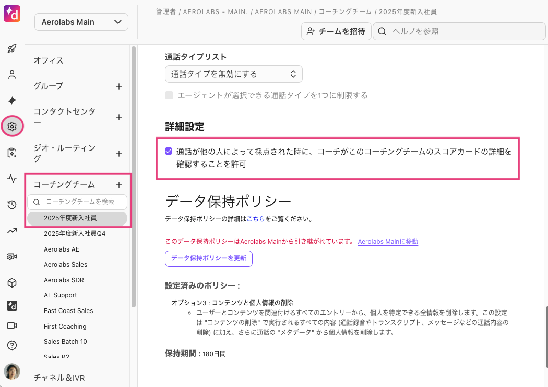Select the East Coast Sales coaching team
Image resolution: width=548 pixels, height=387 pixels.
[x=68, y=310]
